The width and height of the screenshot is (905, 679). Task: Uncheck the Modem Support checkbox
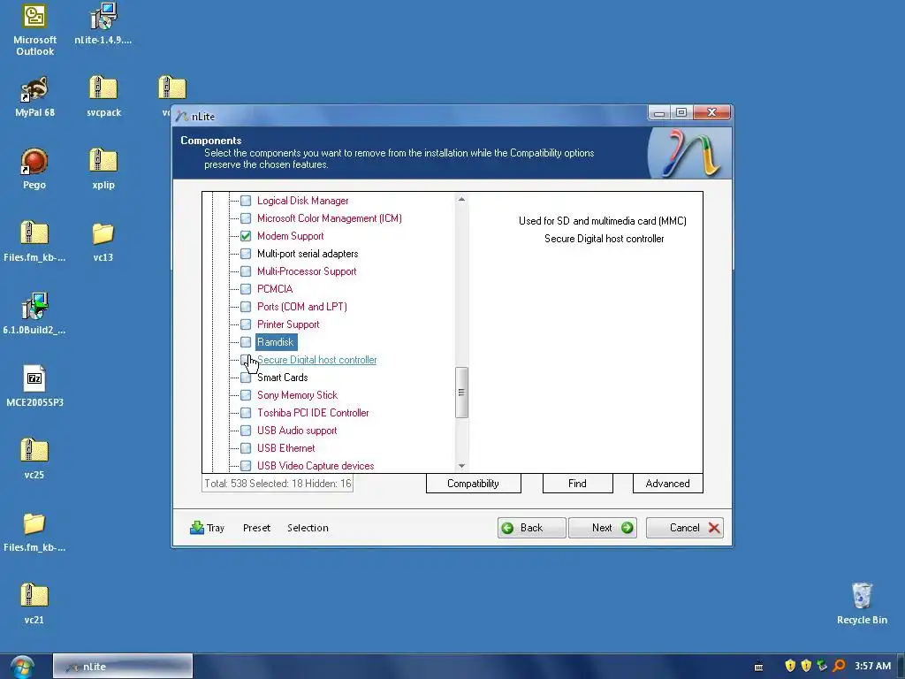tap(246, 235)
